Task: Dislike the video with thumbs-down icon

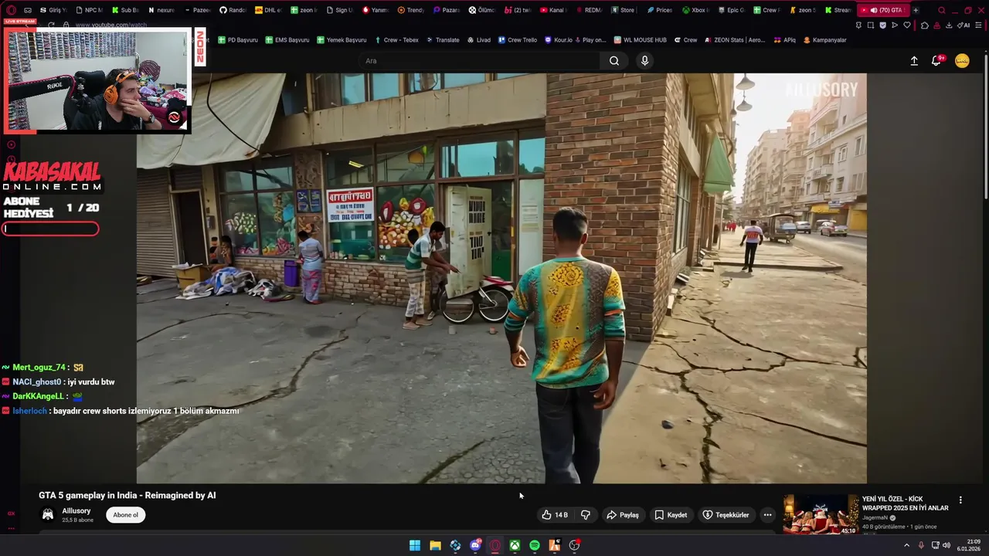Action: tap(586, 515)
